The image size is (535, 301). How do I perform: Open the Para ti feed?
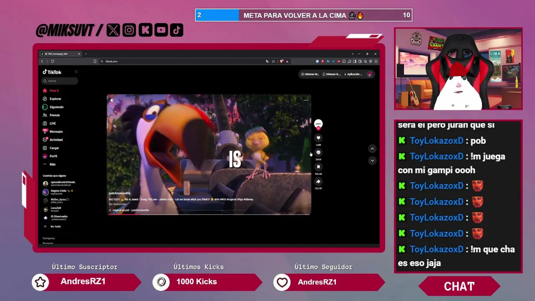coord(51,91)
